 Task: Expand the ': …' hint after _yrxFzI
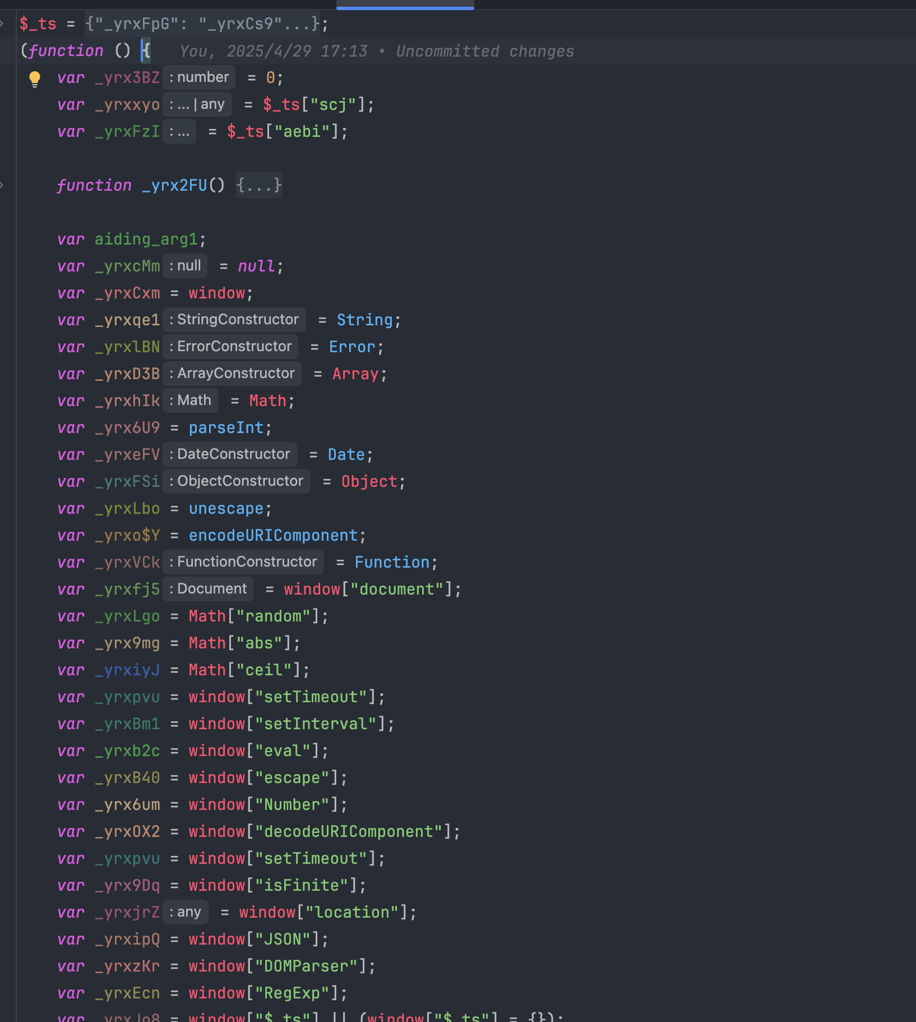pos(179,132)
